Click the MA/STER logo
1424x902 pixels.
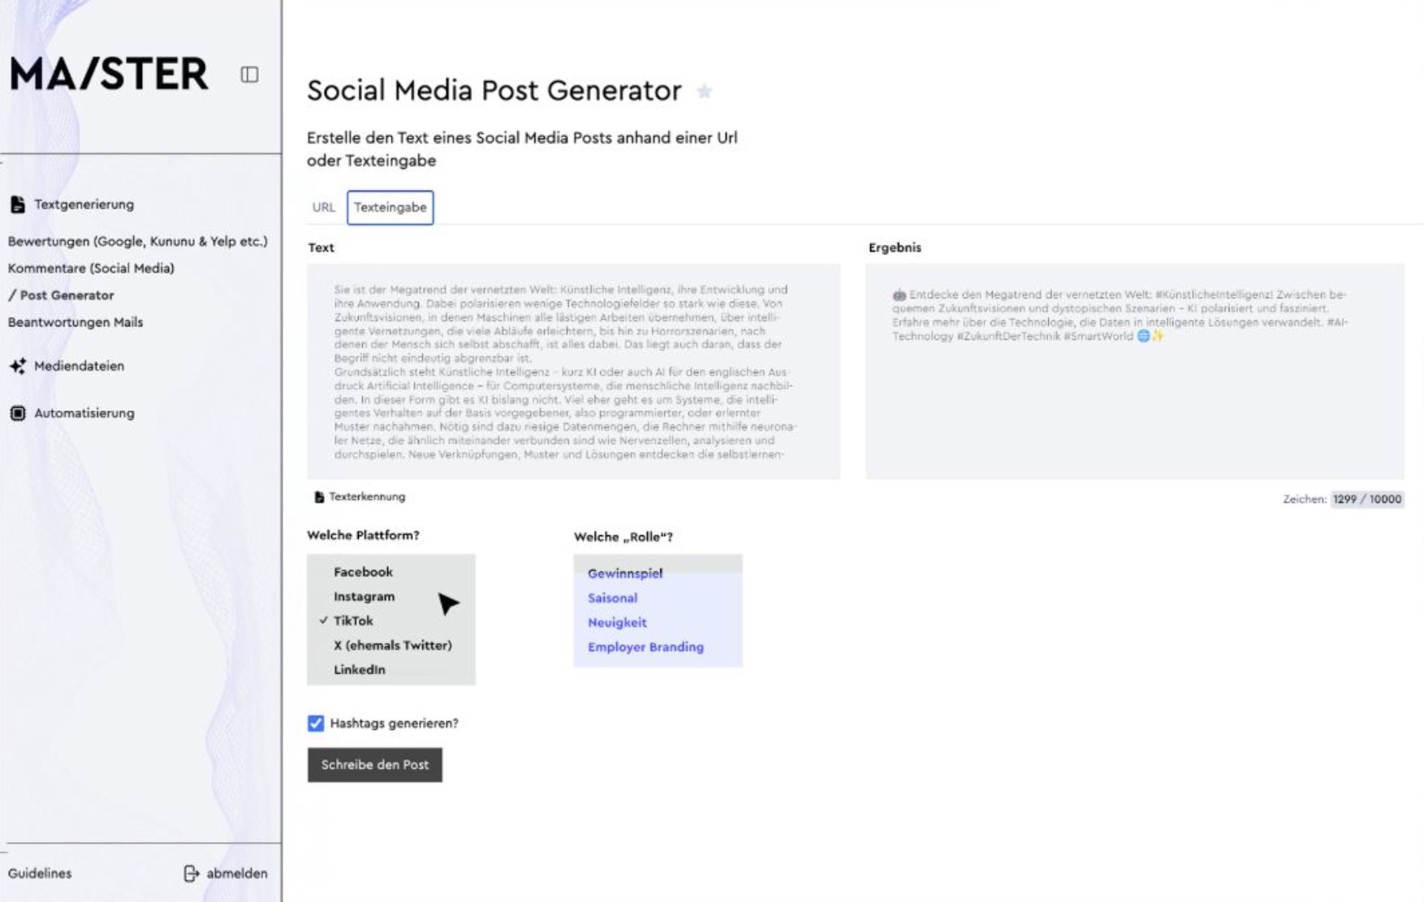[109, 75]
